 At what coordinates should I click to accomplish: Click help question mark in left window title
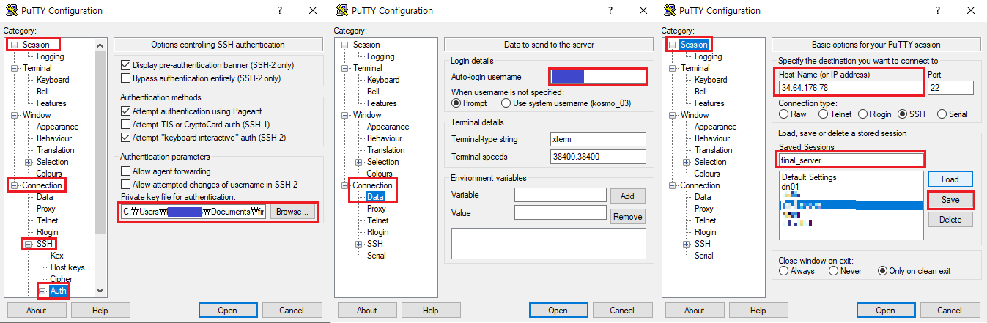point(280,11)
